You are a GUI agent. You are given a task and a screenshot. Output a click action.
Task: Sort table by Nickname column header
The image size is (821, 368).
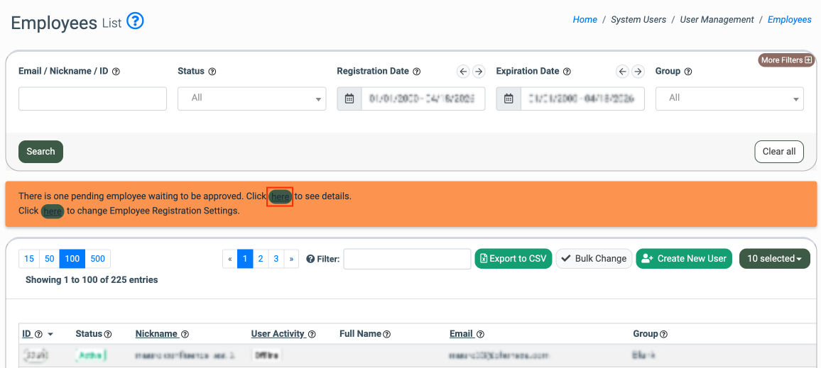[x=156, y=334]
